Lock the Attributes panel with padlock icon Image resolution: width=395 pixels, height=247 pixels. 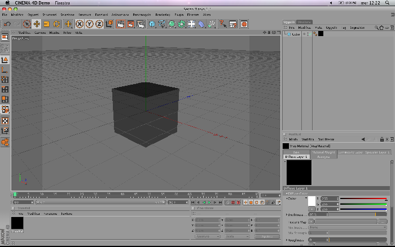[381, 139]
